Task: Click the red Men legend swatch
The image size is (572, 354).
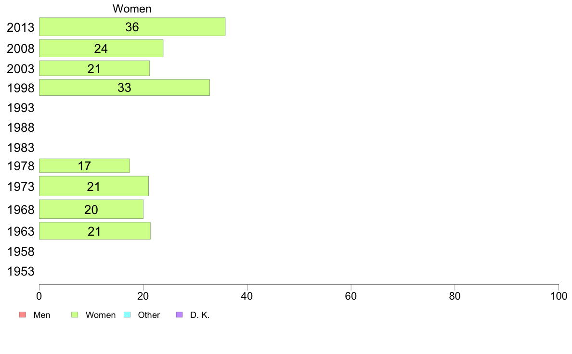Action: (23, 315)
